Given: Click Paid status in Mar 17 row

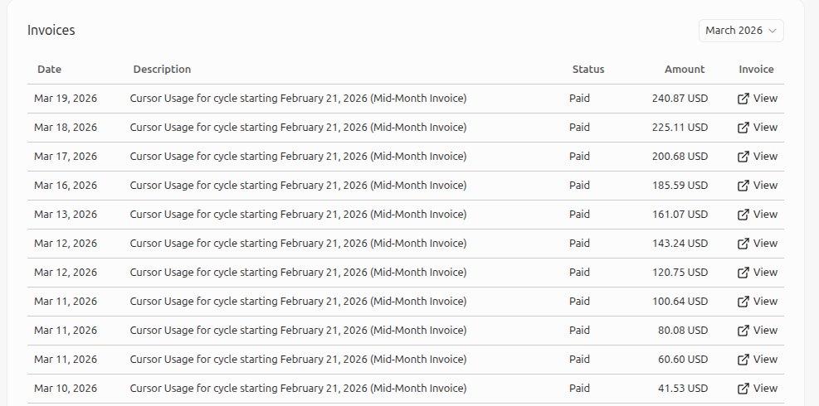Looking at the screenshot, I should 579,156.
